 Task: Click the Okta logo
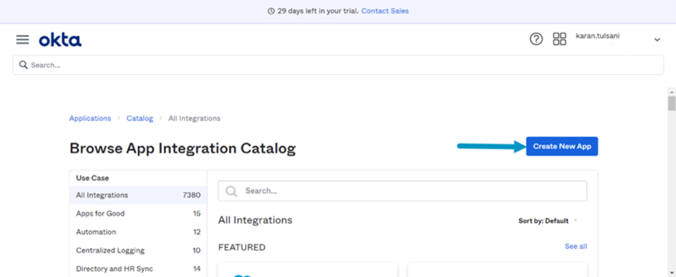point(60,40)
